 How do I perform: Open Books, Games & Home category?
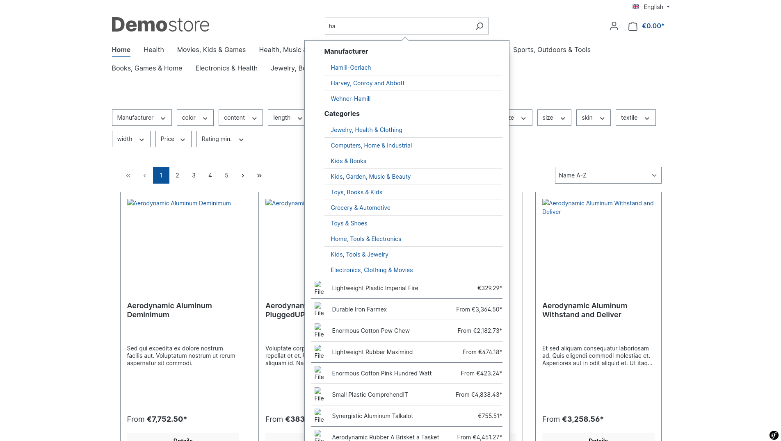[x=147, y=68]
